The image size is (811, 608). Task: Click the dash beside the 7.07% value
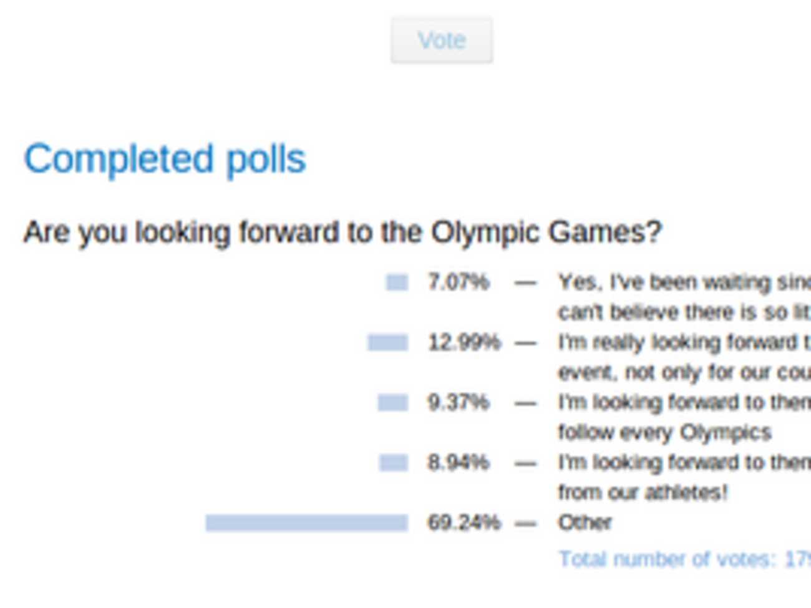[525, 283]
